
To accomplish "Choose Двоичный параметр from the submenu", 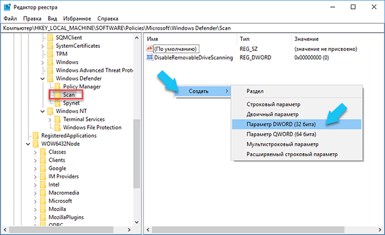I will tap(297, 115).
